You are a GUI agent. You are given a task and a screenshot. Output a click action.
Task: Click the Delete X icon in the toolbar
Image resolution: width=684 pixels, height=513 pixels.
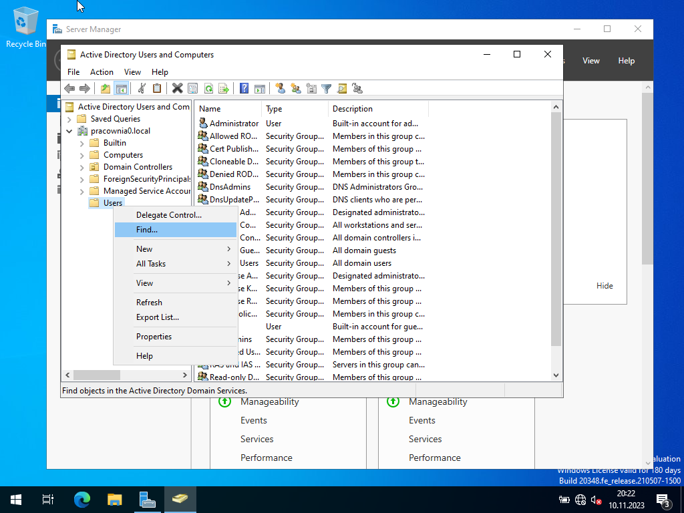point(177,89)
